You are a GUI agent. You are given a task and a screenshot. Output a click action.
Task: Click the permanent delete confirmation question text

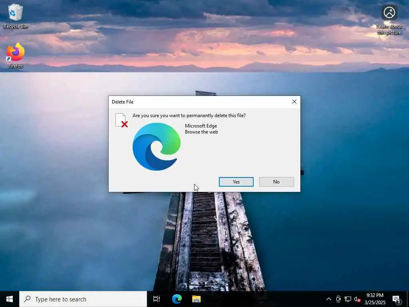(x=189, y=116)
